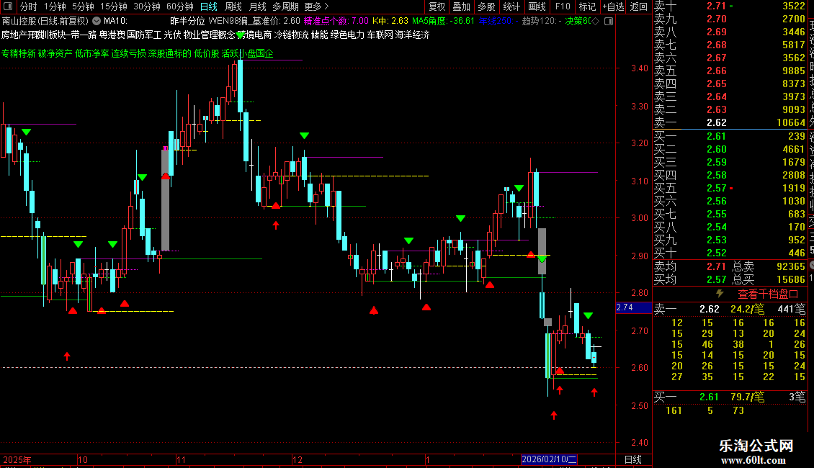Click the 深股通标的 green tag
This screenshot has width=814, height=468.
(170, 53)
